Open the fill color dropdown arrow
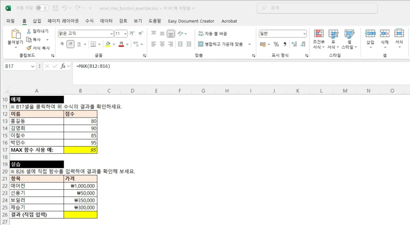Image resolution: width=410 pixels, height=225 pixels. [114, 44]
